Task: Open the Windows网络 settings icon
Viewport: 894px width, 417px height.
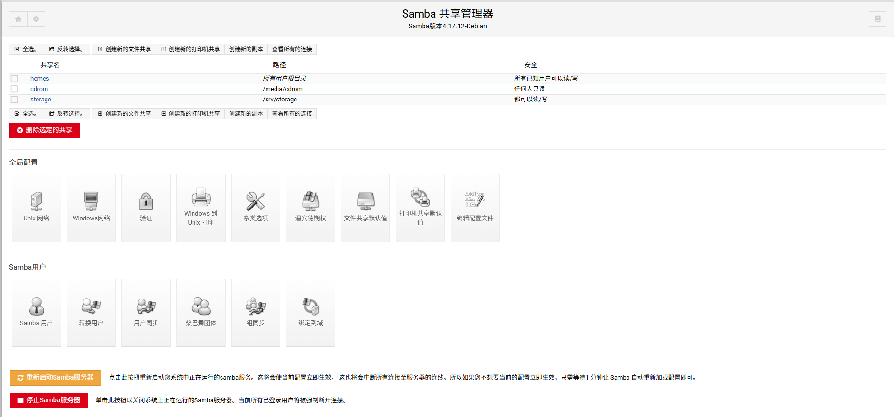Action: pos(91,208)
